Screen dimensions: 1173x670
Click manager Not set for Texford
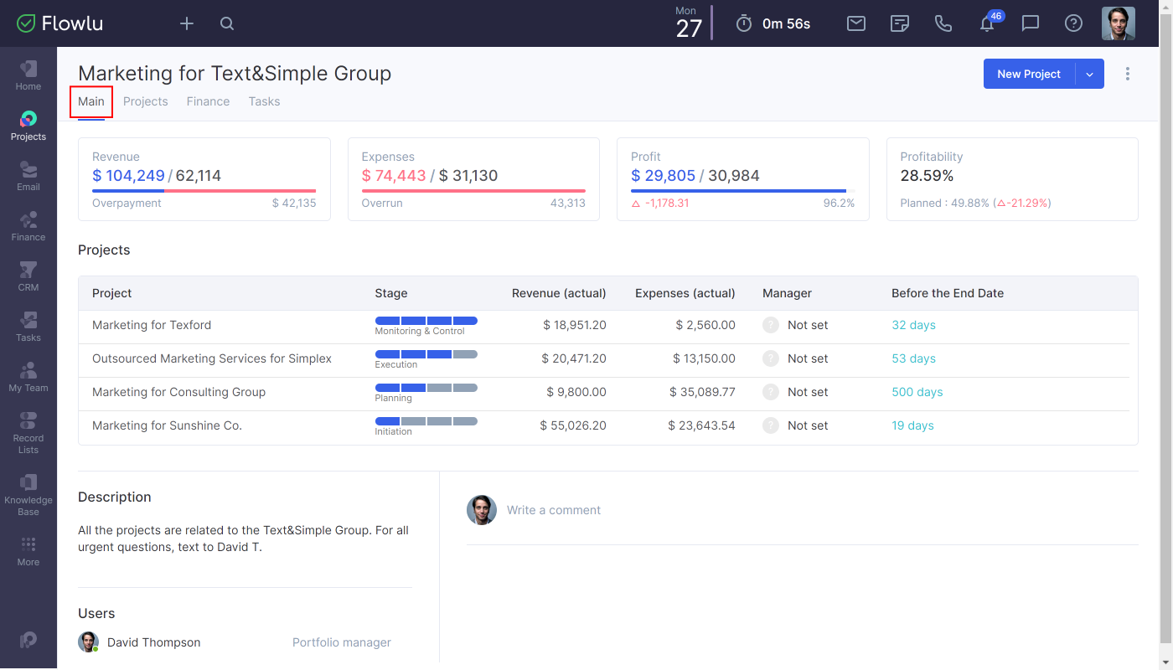(795, 325)
